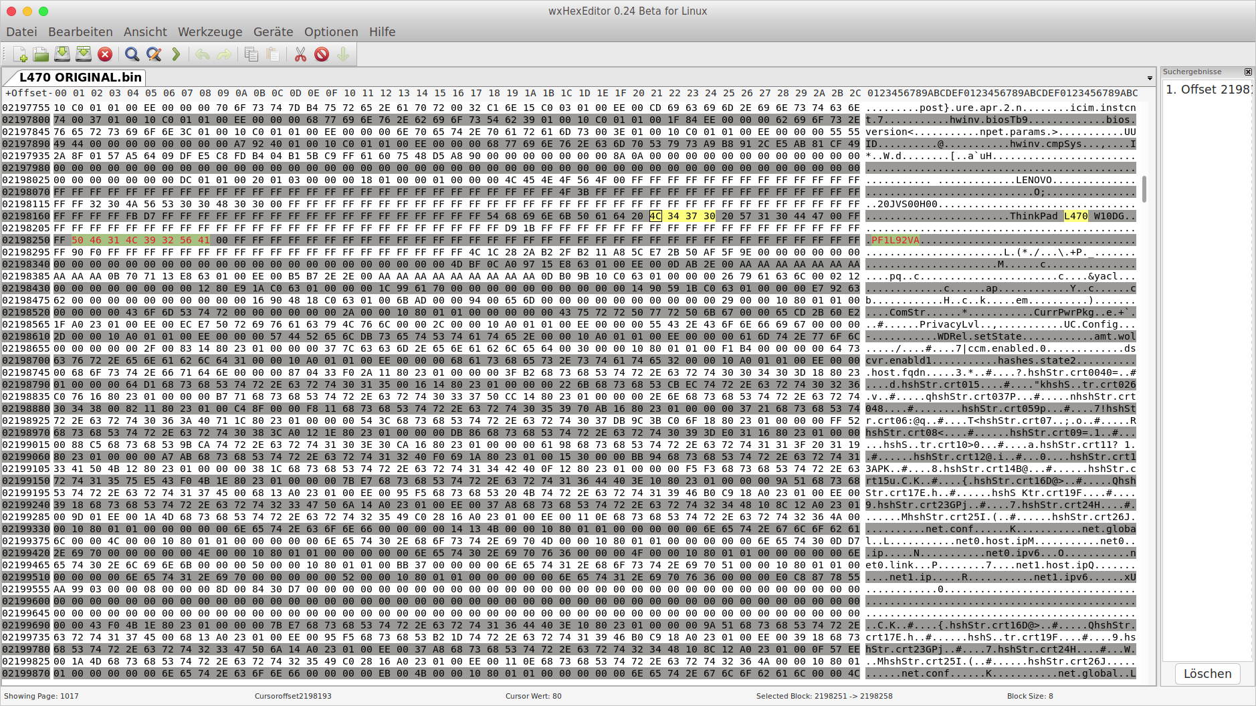
Task: Click highlighted hex byte 4C
Action: [x=655, y=216]
